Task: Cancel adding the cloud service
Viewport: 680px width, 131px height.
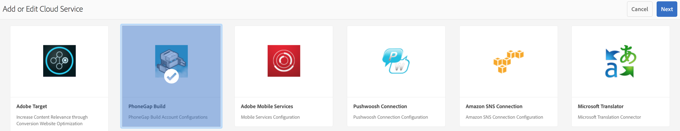Action: click(640, 9)
